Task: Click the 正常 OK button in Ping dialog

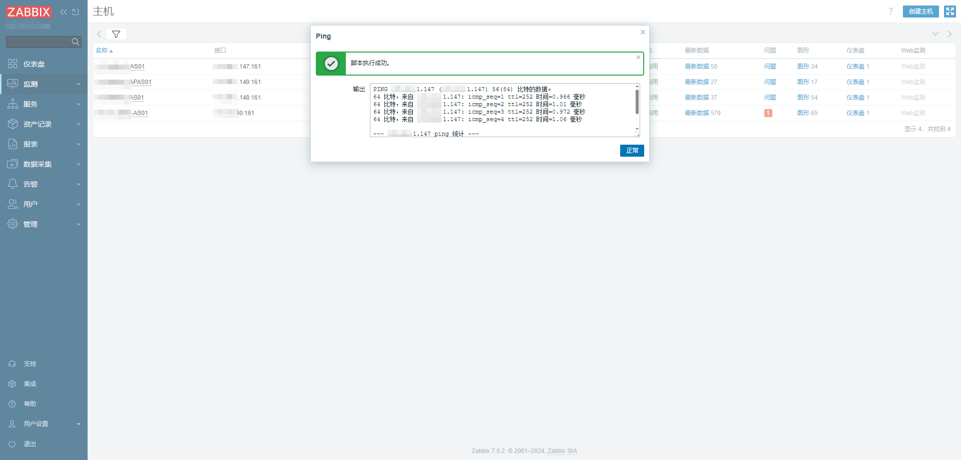Action: [x=632, y=151]
